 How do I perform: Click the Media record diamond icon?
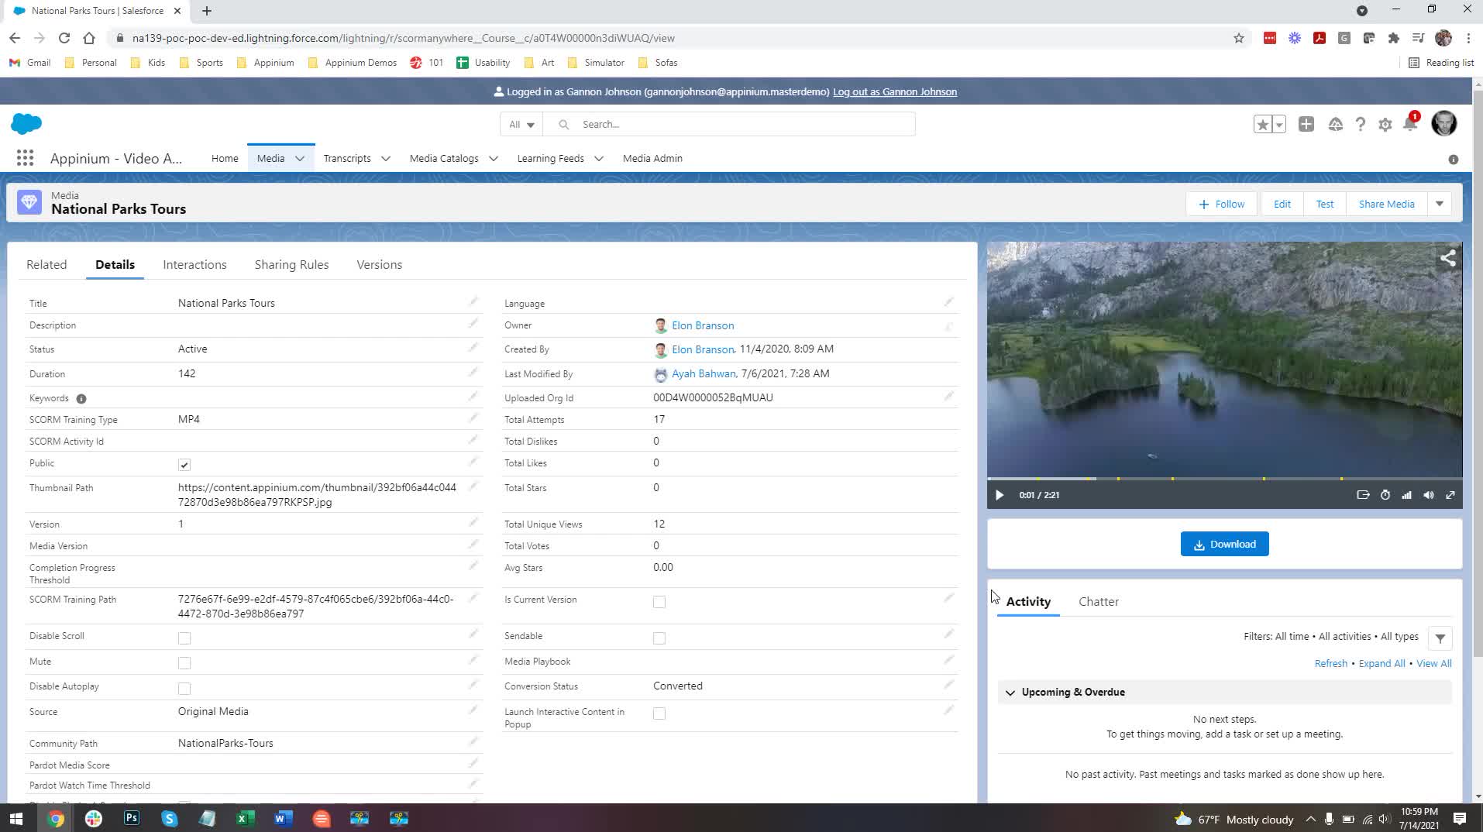click(29, 203)
